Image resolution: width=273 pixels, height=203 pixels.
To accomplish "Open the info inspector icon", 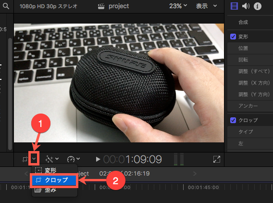I will [257, 6].
